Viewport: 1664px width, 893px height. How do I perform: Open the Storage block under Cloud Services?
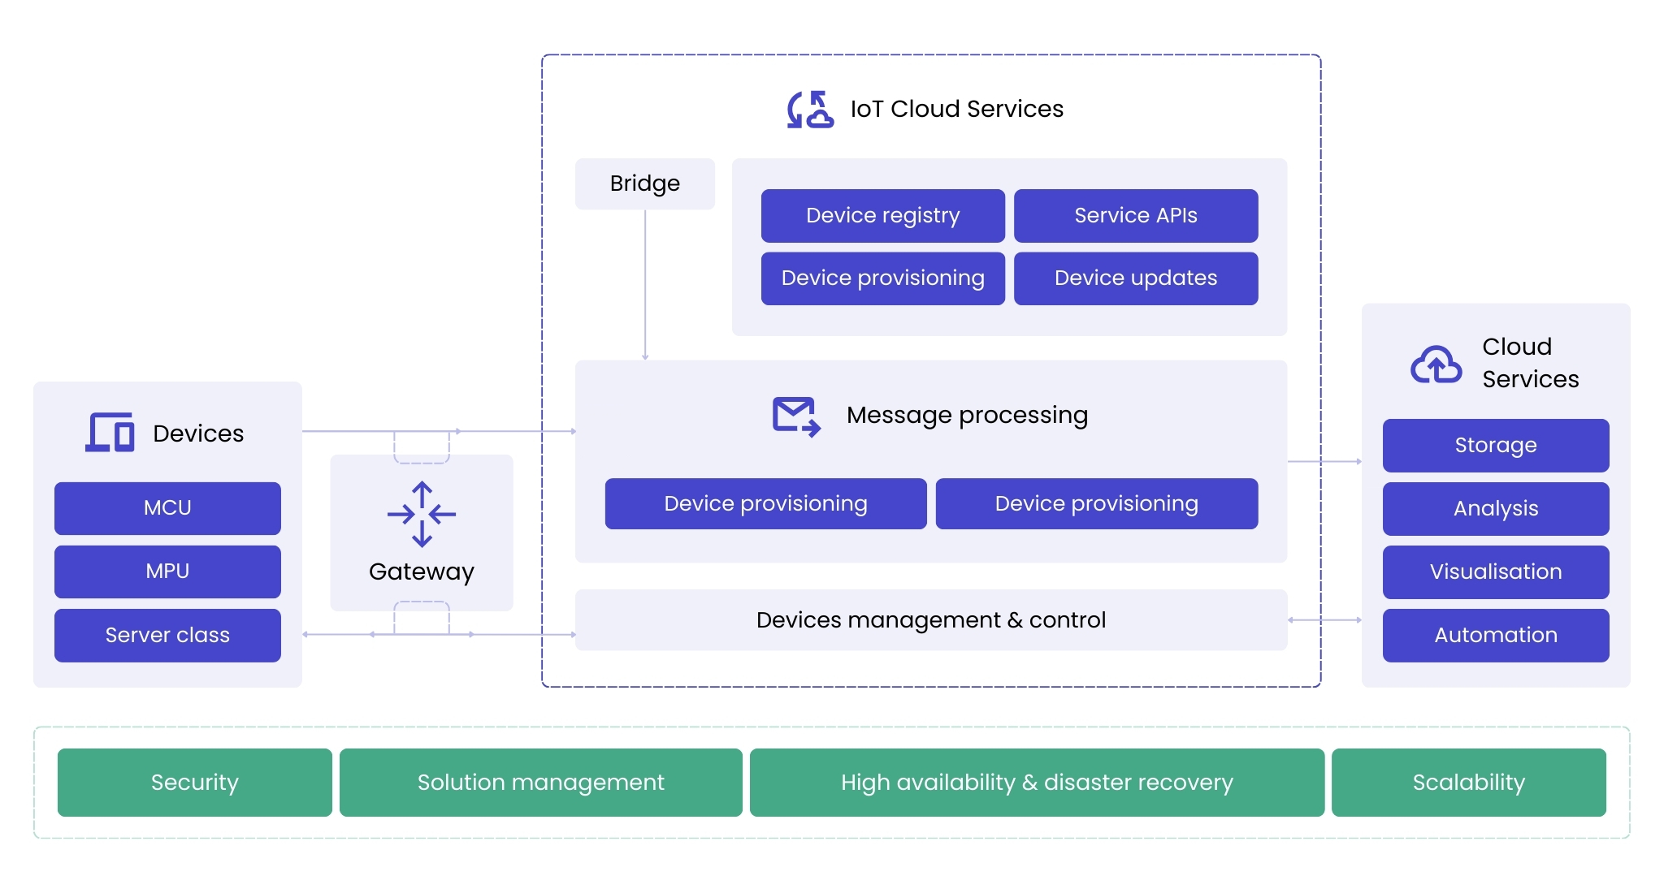coord(1495,445)
